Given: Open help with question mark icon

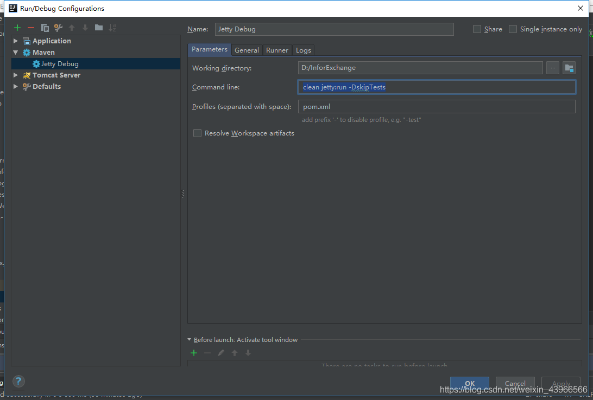Looking at the screenshot, I should [18, 381].
